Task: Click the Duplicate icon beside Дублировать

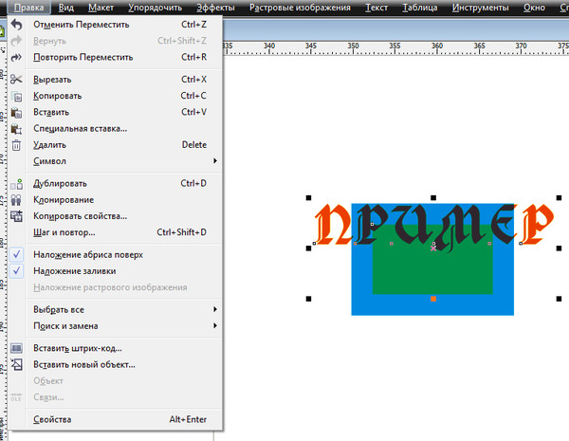Action: (x=16, y=184)
